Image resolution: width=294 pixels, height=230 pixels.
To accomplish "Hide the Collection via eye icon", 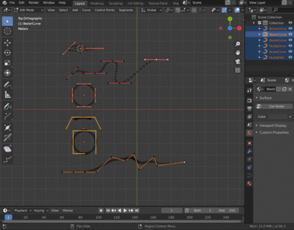I will [290, 23].
